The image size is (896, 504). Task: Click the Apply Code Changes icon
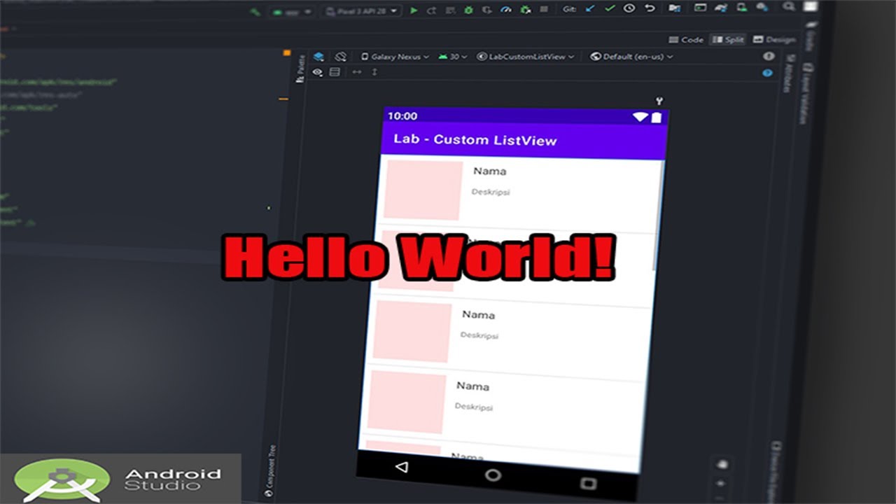[x=450, y=10]
